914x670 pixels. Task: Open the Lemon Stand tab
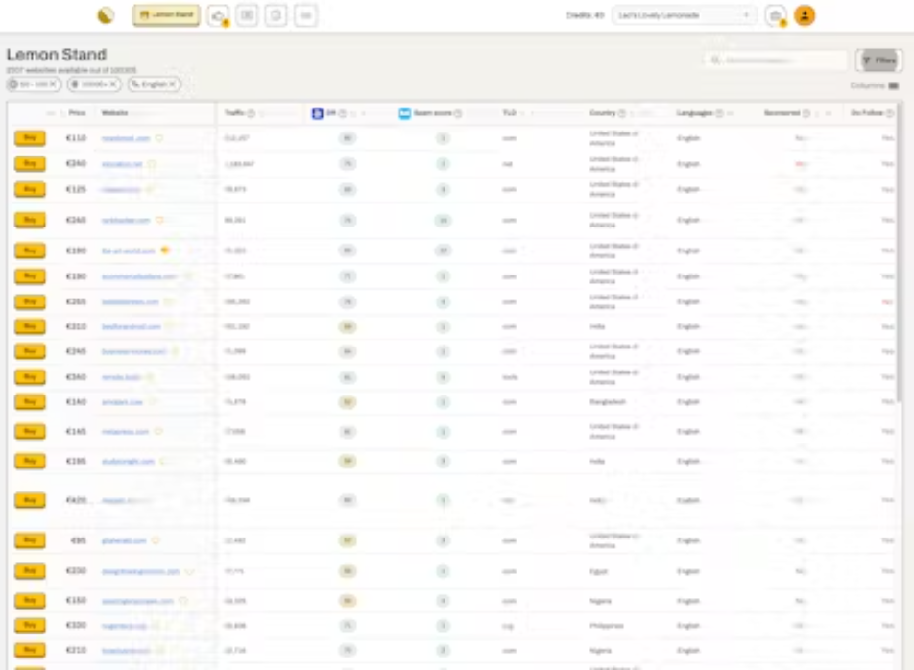(x=166, y=15)
